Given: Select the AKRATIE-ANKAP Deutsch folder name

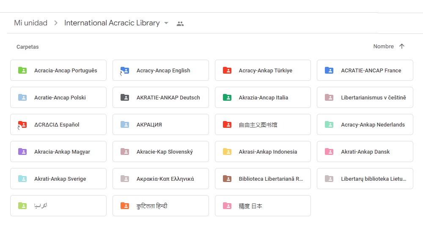Looking at the screenshot, I should click(168, 97).
